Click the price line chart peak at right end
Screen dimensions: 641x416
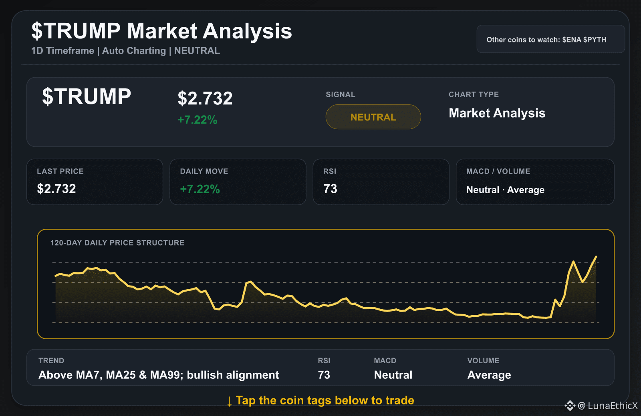tap(596, 257)
